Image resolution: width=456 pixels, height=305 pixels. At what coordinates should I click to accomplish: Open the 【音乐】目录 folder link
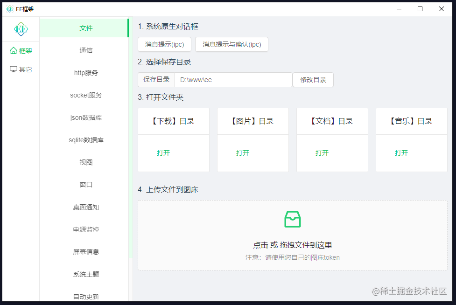click(401, 153)
